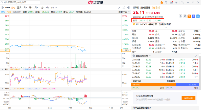Open the 盘前逐笔交易 dropdown arrow
Viewport: 201px width, 110px height.
point(150,56)
